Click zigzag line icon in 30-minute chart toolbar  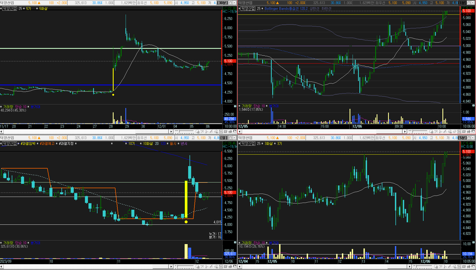[x=207, y=132]
